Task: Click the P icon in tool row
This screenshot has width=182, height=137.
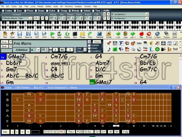Action: click(121, 43)
